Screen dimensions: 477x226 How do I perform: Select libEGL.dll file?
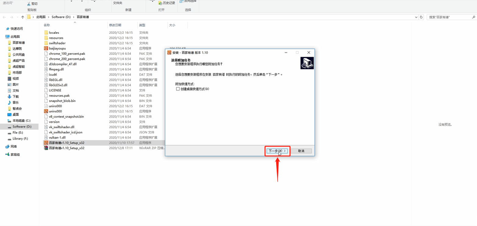[55, 80]
